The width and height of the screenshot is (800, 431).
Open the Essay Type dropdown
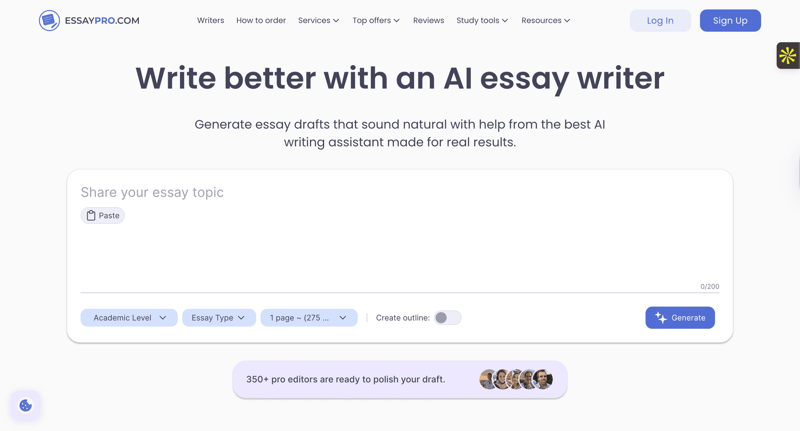pos(219,318)
